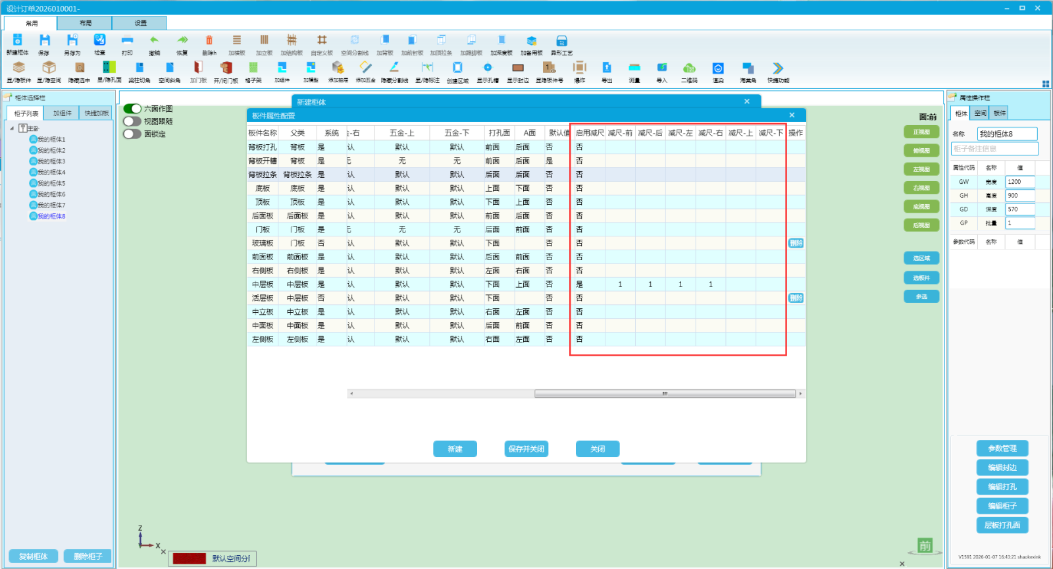Click the 加门板 add door icon
This screenshot has height=569, width=1053.
[198, 70]
